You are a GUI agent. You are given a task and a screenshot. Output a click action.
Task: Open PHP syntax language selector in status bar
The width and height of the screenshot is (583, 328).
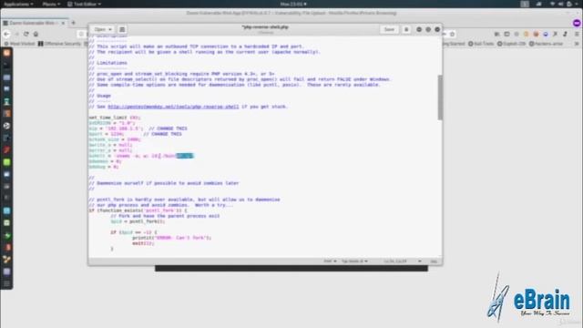pos(330,261)
